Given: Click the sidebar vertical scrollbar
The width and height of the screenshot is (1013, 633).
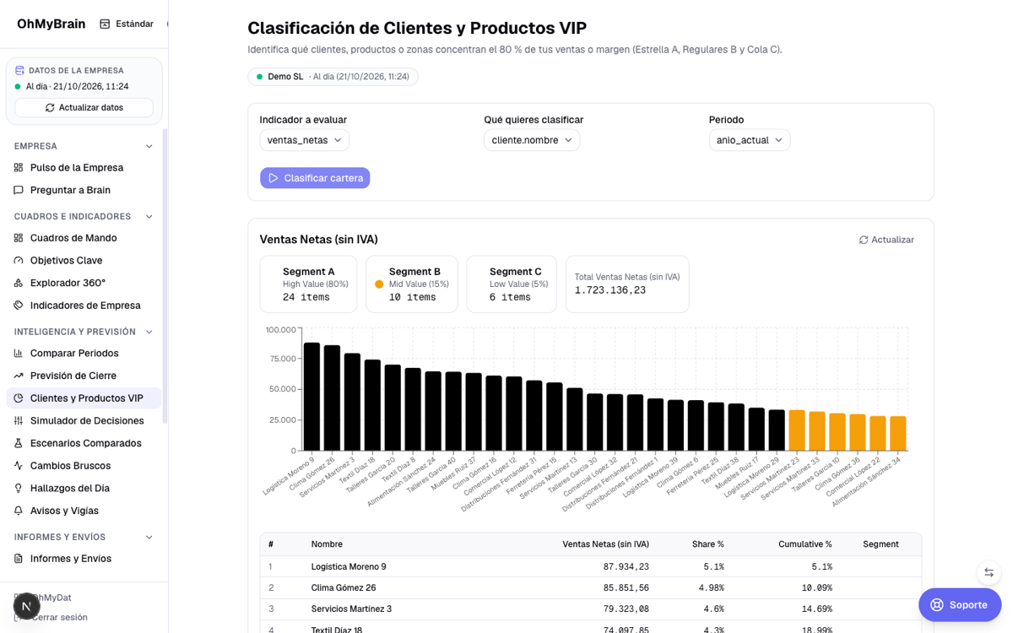Looking at the screenshot, I should click(165, 275).
